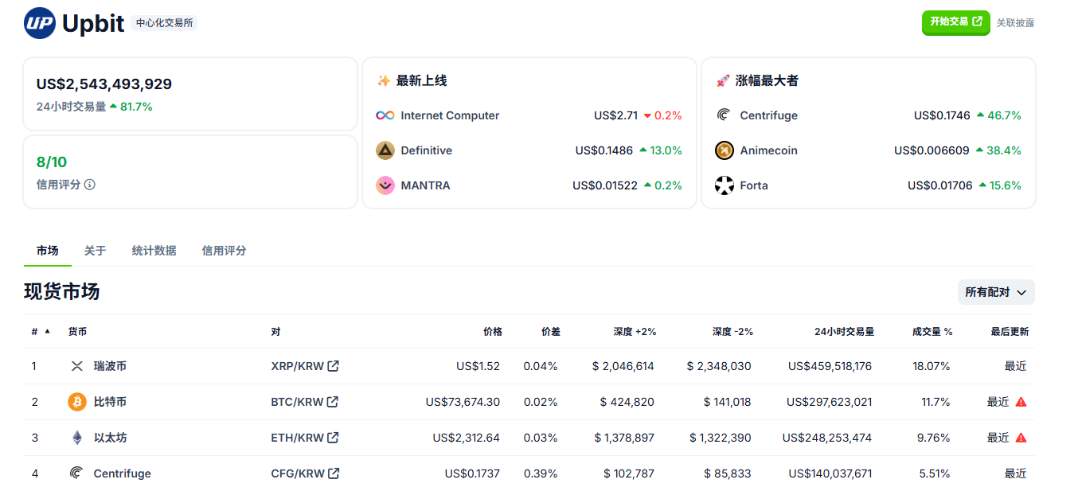This screenshot has height=491, width=1078.
Task: Click the Upbit logo icon
Action: point(40,23)
